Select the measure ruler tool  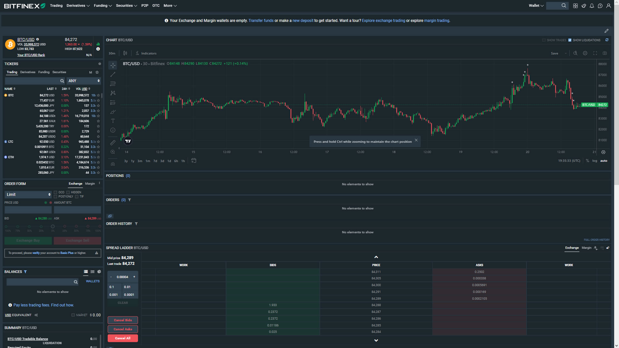coord(113,142)
